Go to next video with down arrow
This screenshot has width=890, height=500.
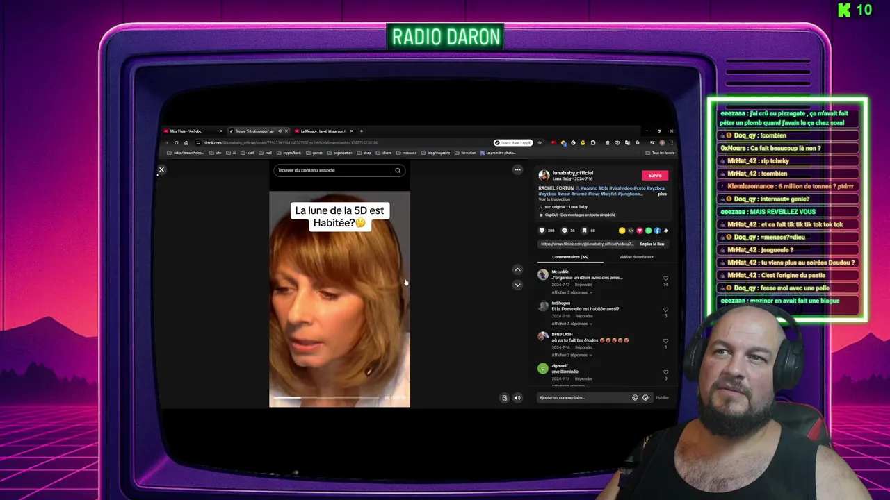coord(517,285)
